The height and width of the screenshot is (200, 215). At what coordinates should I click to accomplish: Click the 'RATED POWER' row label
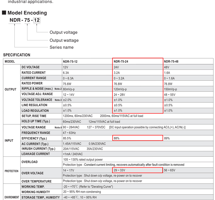click(x=32, y=83)
